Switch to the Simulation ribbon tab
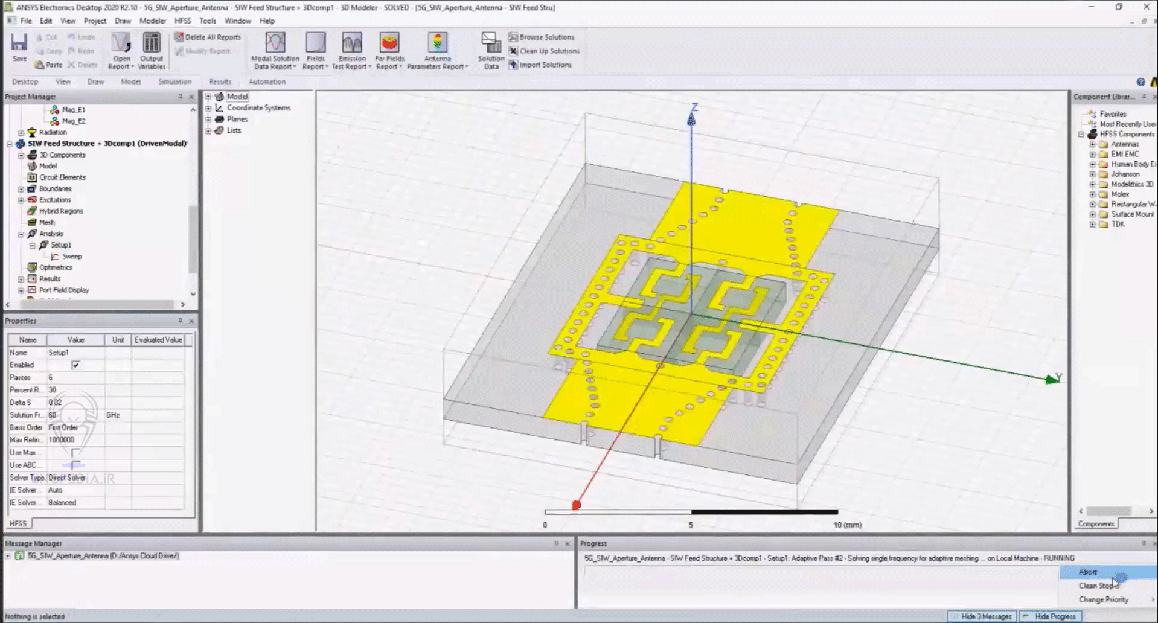Viewport: 1158px width, 623px height. click(x=174, y=81)
